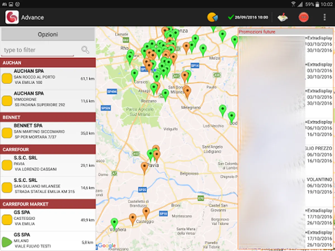Screen dimensions: 335x251
Task: Tap the green sync checkmark icon
Action: [231, 17]
